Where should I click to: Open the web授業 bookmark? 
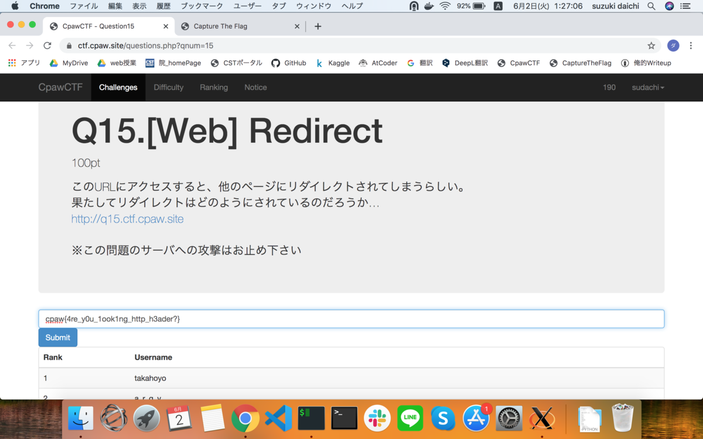[117, 63]
